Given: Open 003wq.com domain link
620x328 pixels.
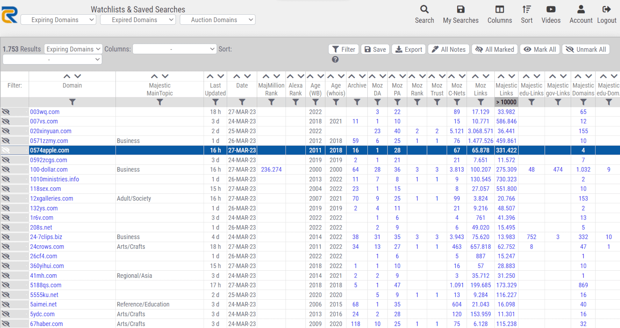Looking at the screenshot, I should 45,112.
